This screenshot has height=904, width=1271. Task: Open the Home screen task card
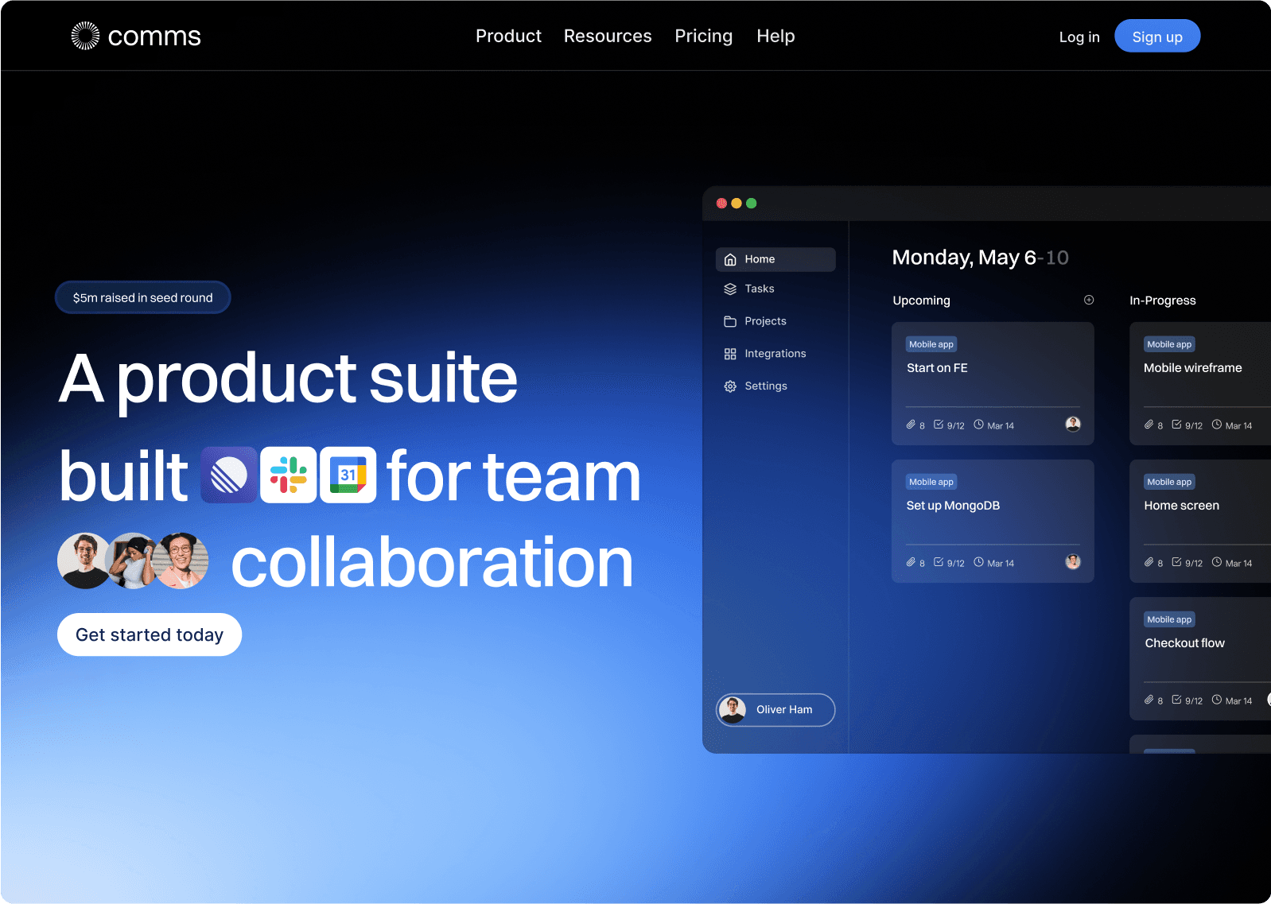point(1200,521)
